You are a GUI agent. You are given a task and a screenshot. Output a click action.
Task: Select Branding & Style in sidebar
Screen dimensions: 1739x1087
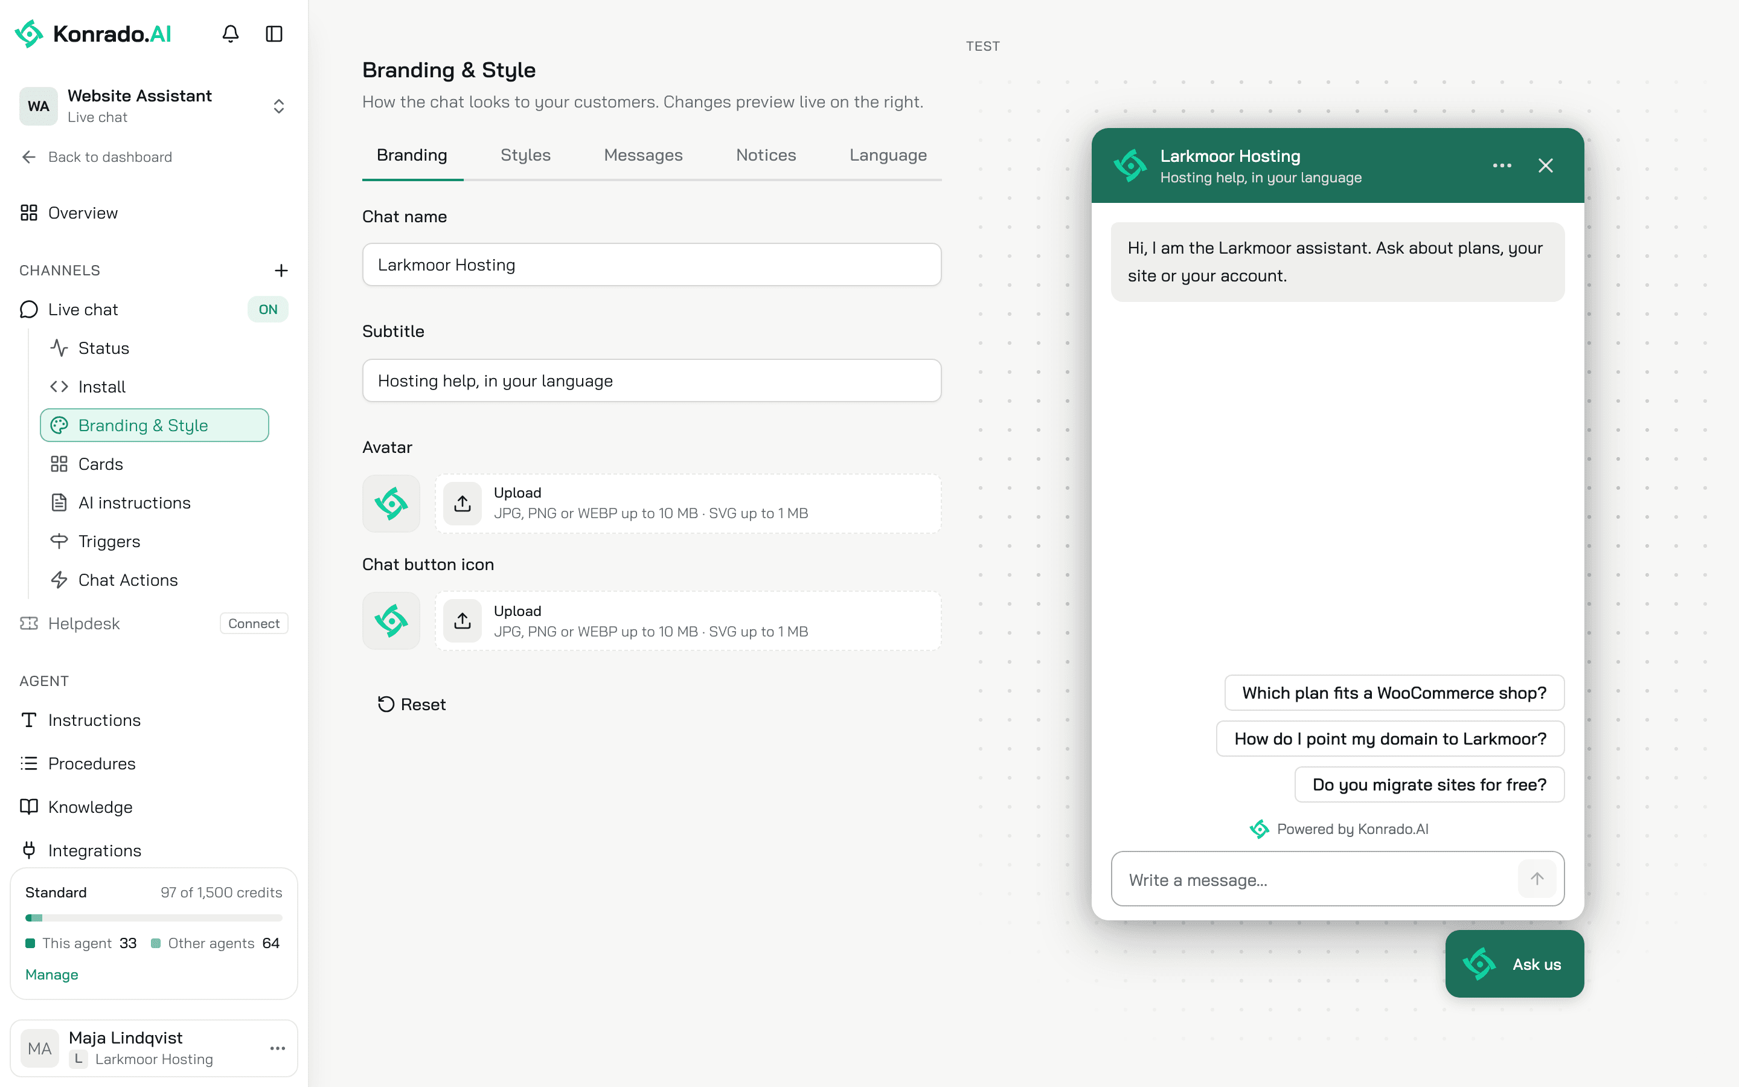(x=155, y=425)
